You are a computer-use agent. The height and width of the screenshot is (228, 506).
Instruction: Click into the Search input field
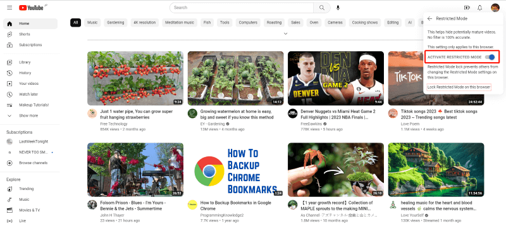(242, 8)
